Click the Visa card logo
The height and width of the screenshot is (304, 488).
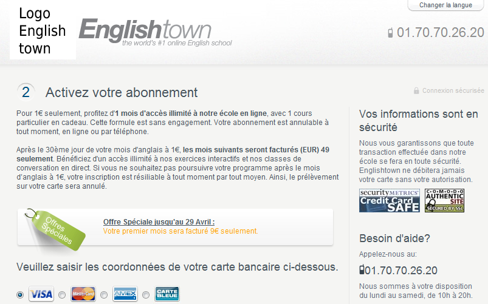41,294
